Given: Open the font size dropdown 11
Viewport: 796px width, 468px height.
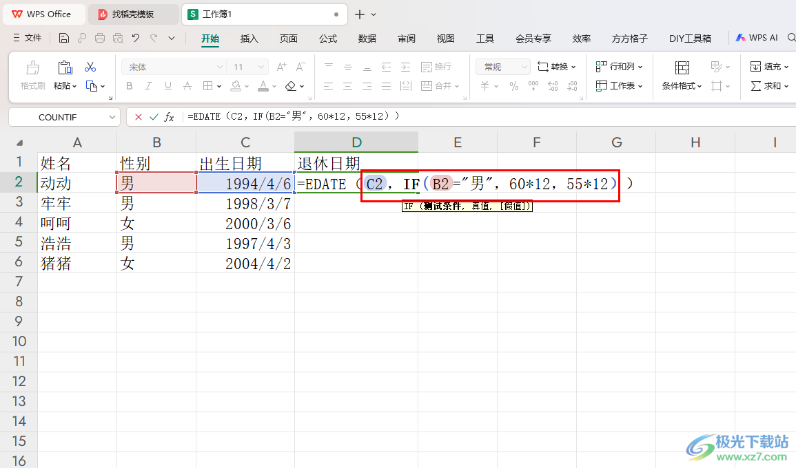Looking at the screenshot, I should [261, 67].
